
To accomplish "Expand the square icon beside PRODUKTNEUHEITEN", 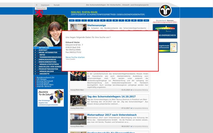I will [x=35, y=69].
